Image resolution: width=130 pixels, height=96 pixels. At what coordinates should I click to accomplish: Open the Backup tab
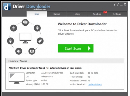(57, 14)
